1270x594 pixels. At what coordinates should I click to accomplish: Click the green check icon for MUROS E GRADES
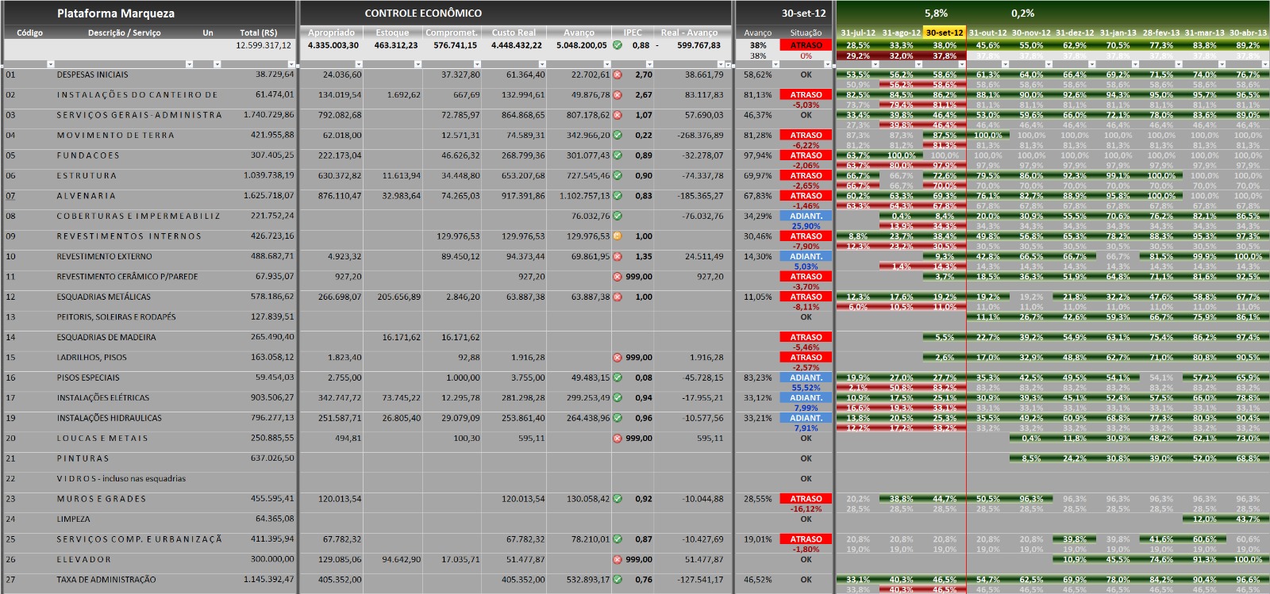pos(618,499)
